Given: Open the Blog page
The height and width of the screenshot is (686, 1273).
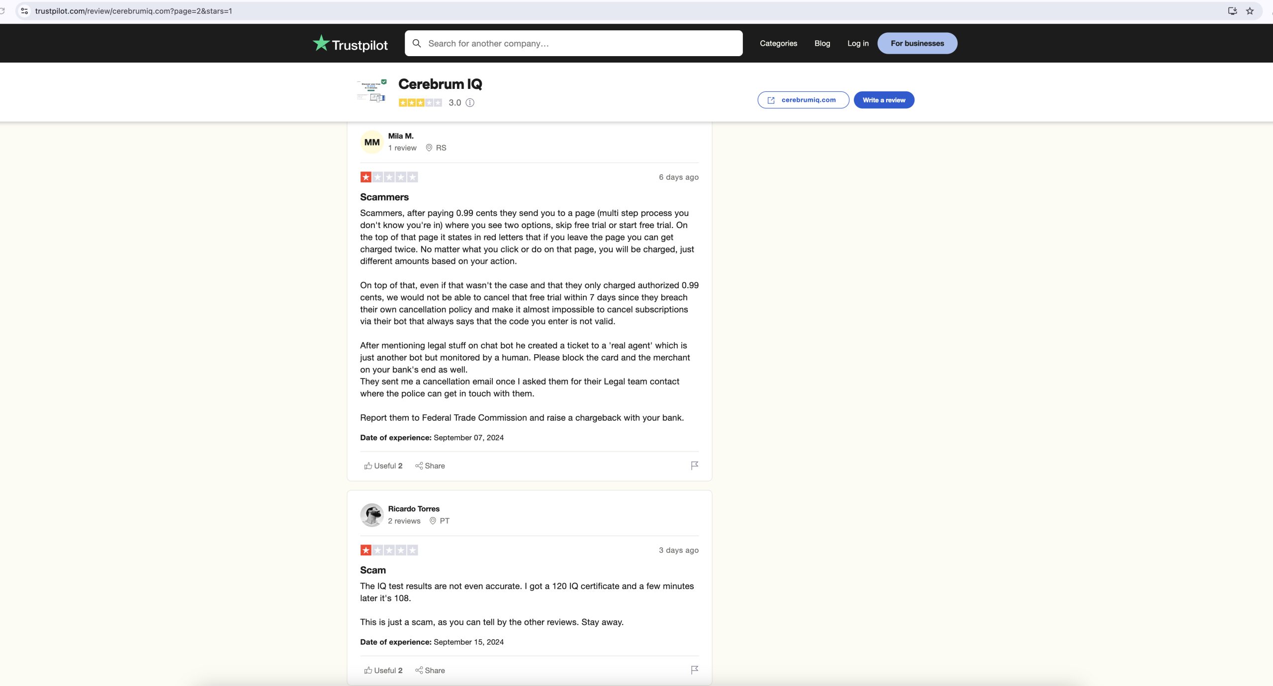Looking at the screenshot, I should click(x=822, y=43).
